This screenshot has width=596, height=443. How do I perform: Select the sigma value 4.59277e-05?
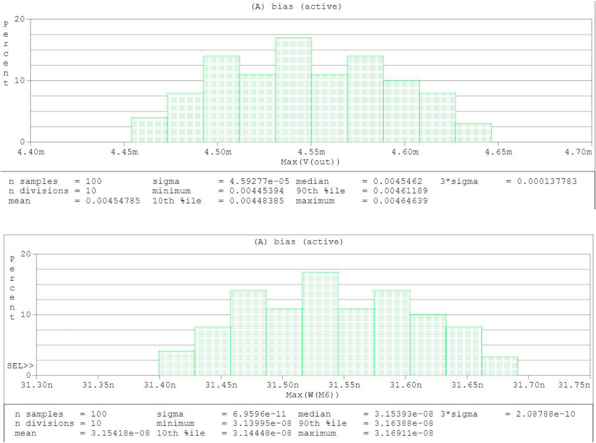pos(259,182)
